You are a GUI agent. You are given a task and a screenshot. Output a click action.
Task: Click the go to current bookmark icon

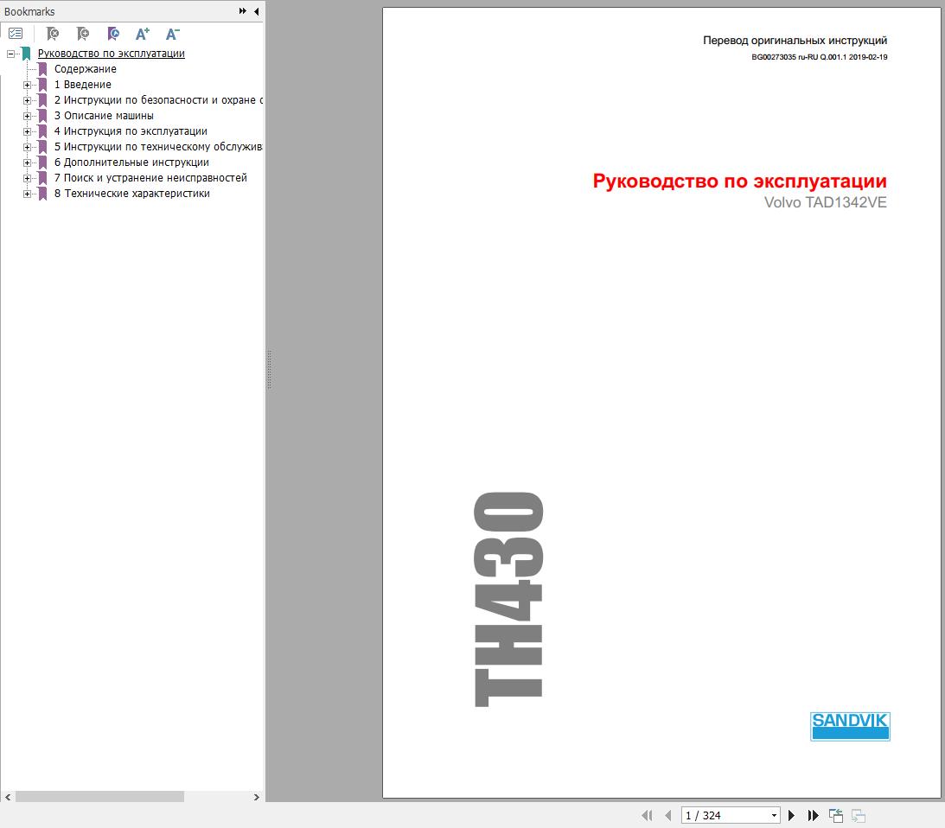click(x=113, y=34)
